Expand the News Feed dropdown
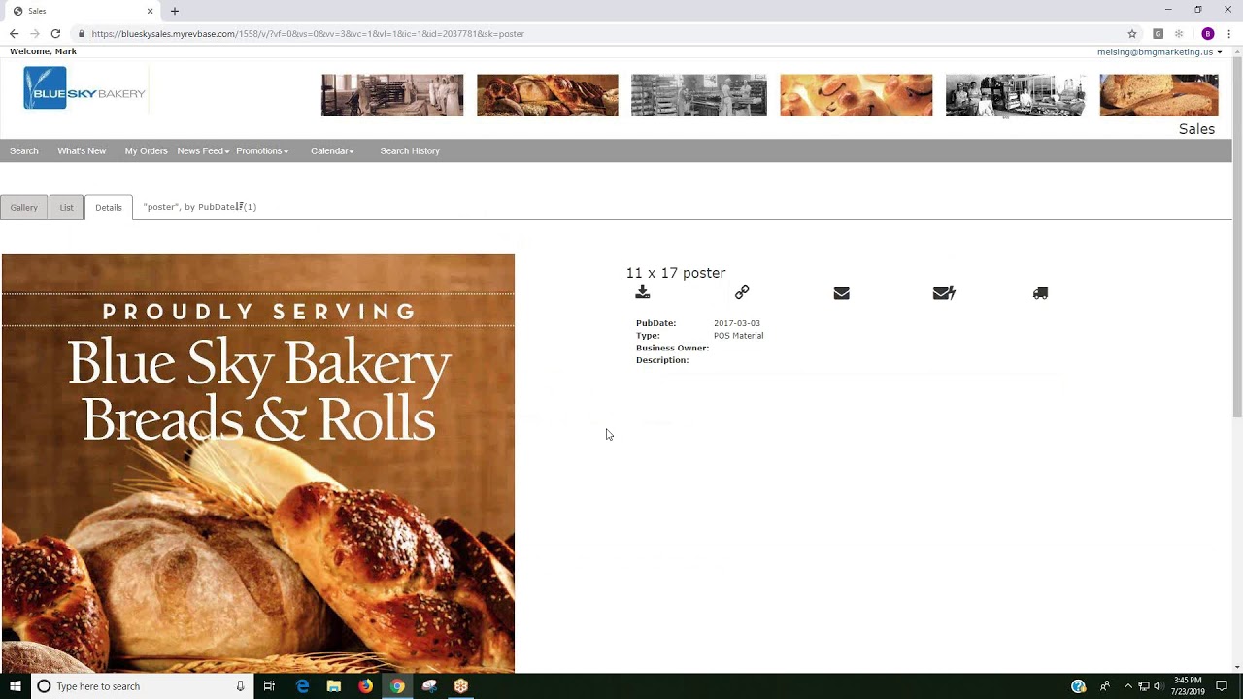 pyautogui.click(x=203, y=150)
